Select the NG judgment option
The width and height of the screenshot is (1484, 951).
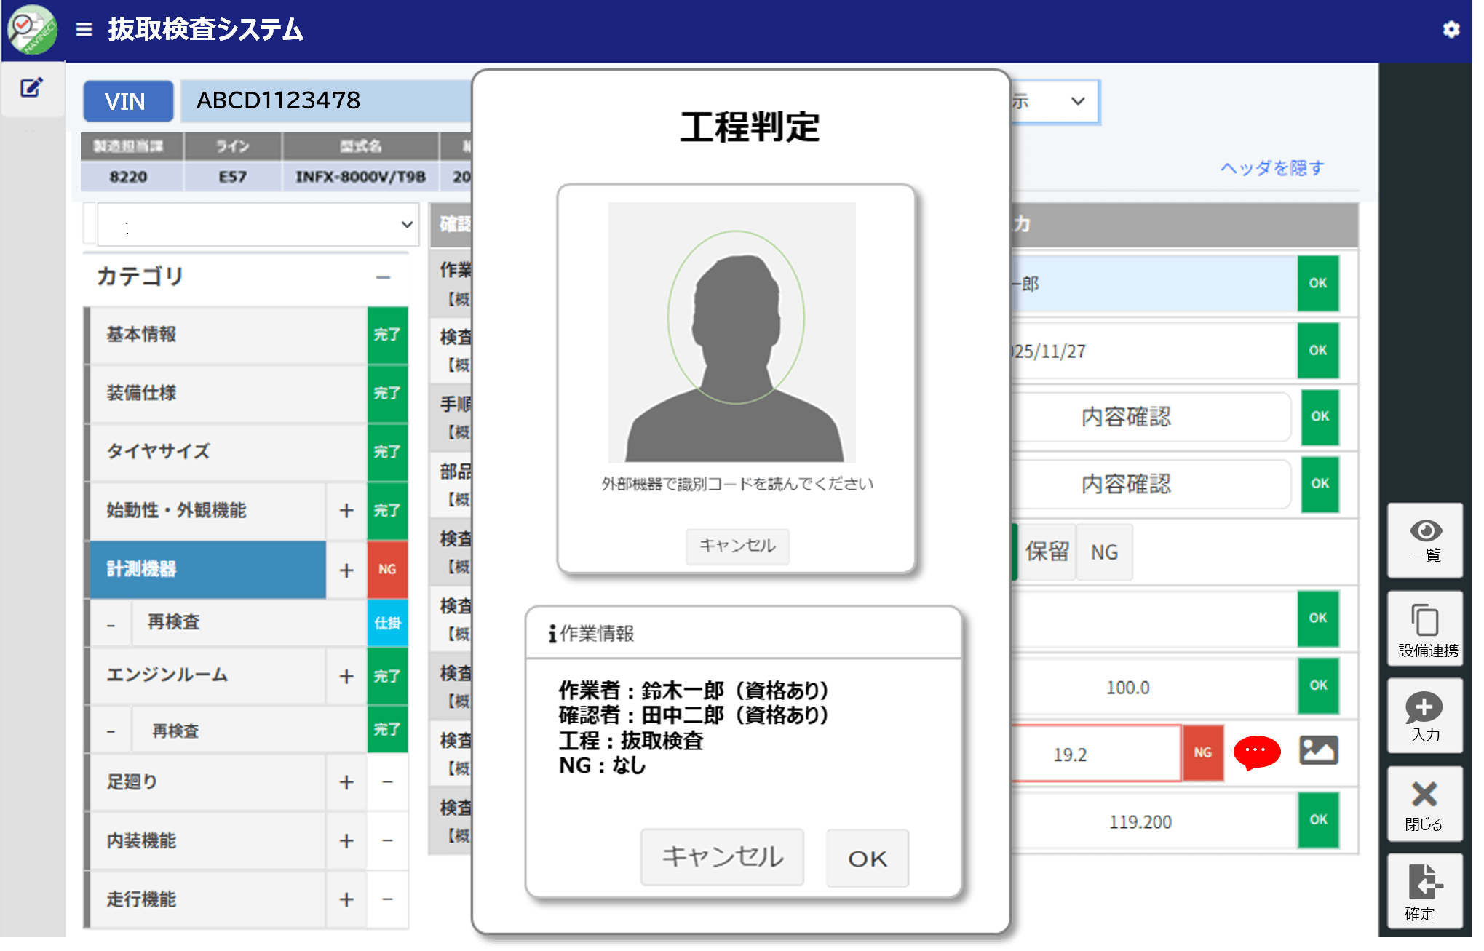[x=1104, y=552]
